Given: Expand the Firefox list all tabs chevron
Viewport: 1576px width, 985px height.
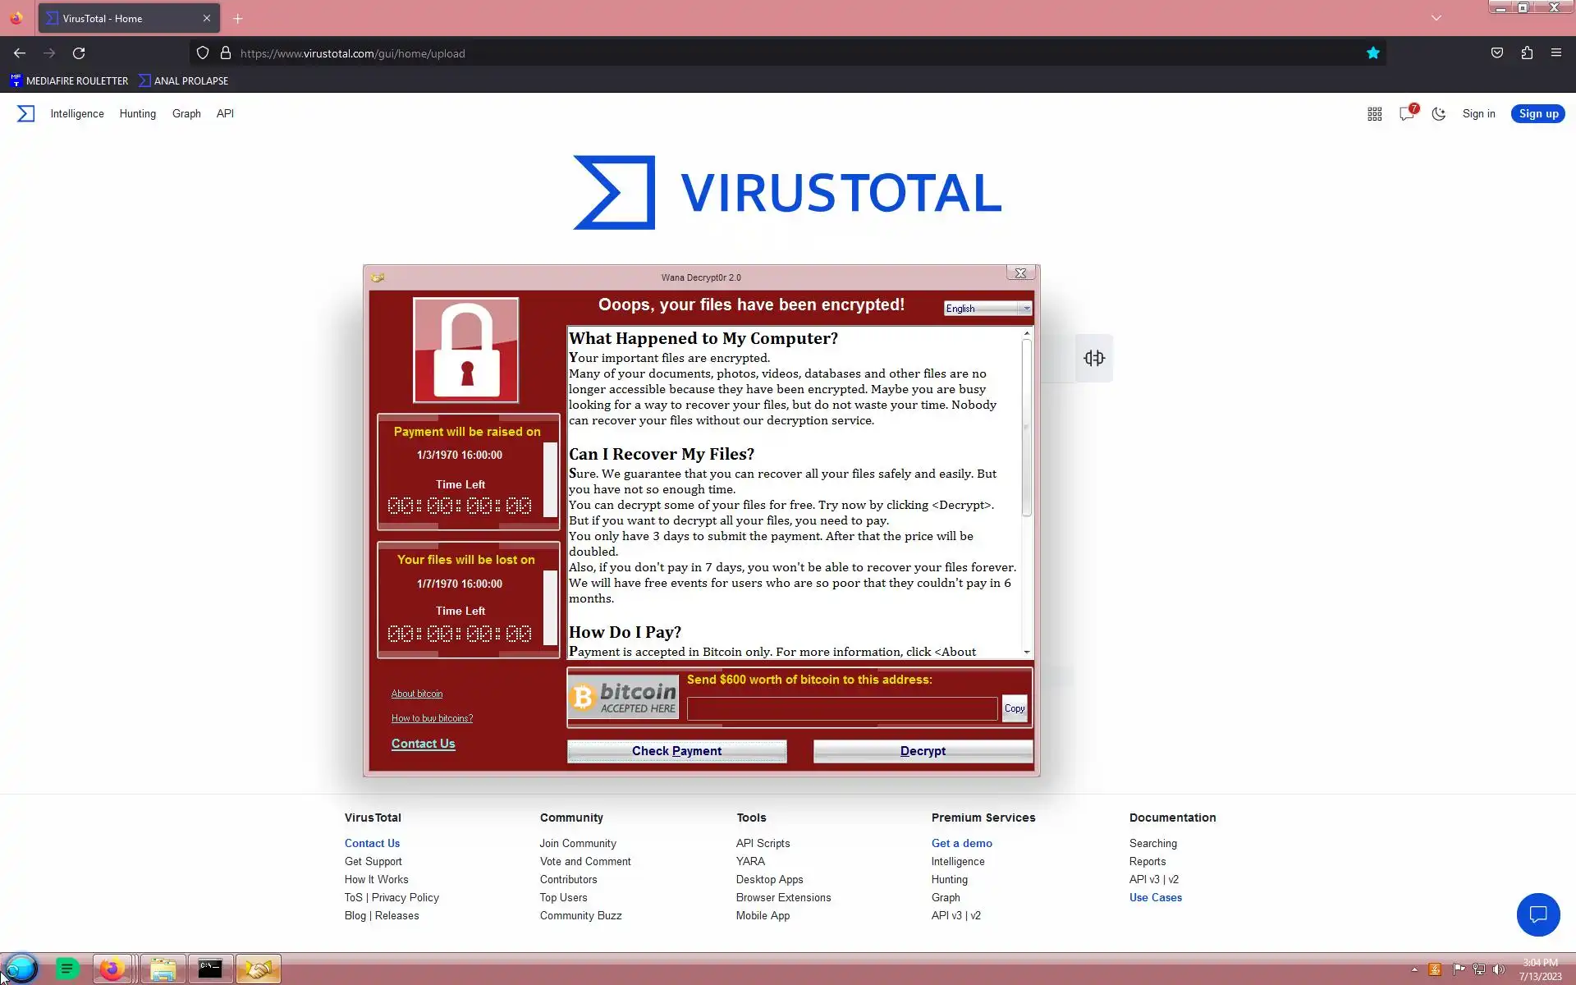Looking at the screenshot, I should pos(1436,18).
